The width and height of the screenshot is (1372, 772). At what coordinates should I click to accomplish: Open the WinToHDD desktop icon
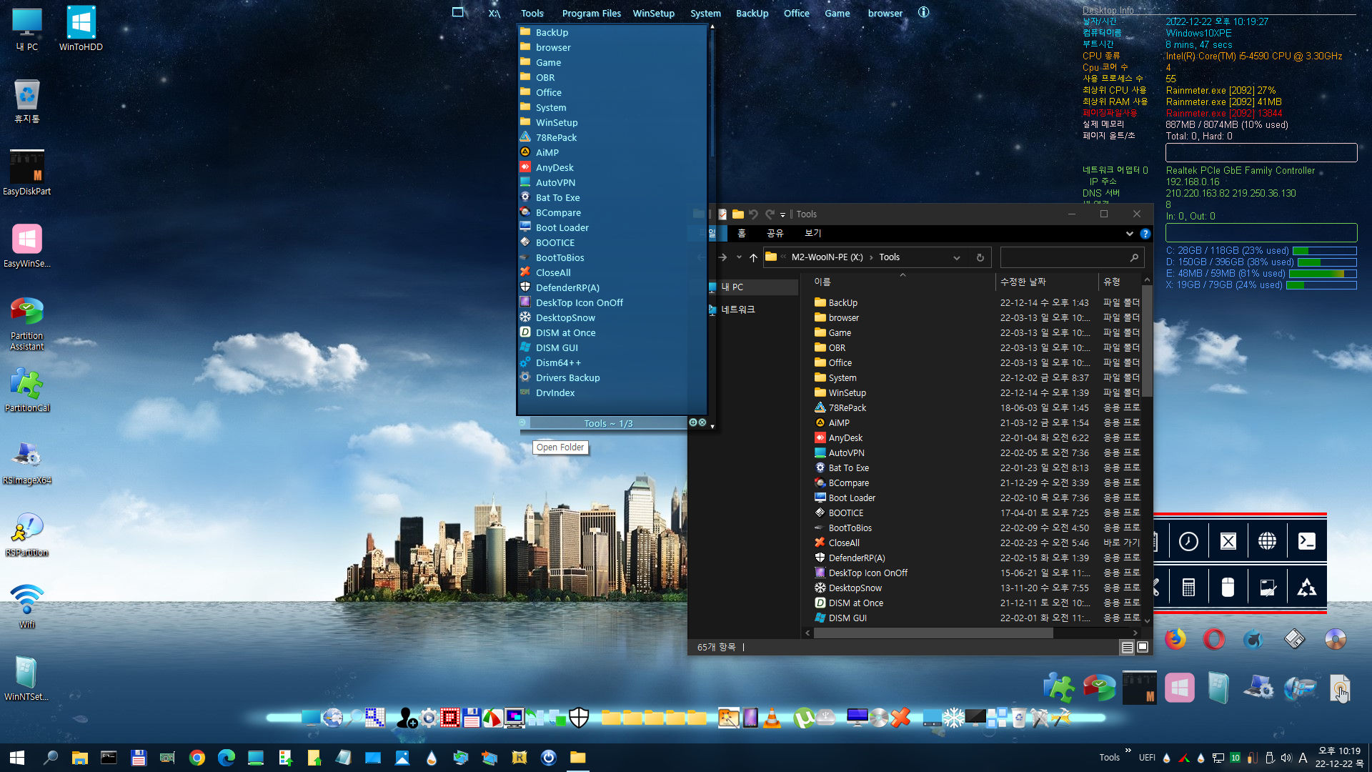[81, 29]
